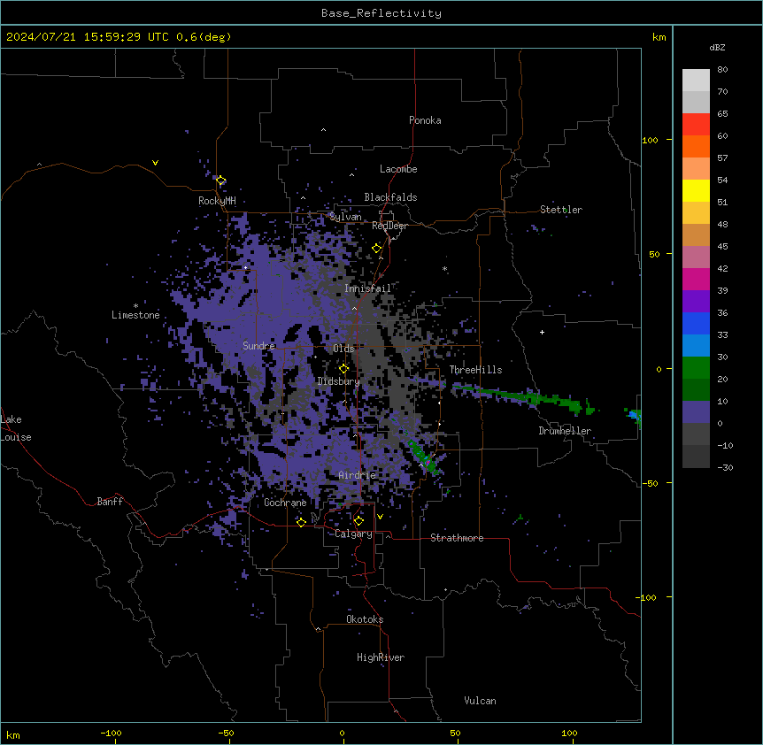The width and height of the screenshot is (763, 745).
Task: Click the blue echo cell at map's east edge
Action: [634, 415]
